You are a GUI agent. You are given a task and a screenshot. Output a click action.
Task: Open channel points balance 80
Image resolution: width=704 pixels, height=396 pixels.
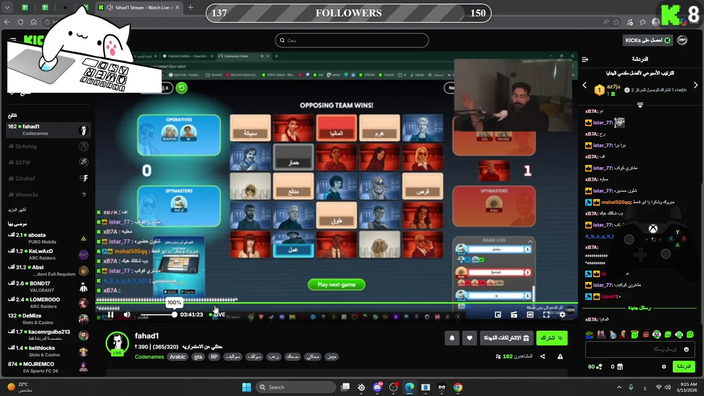(x=595, y=367)
